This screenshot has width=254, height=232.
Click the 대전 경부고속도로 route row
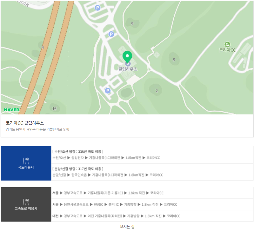(116, 216)
